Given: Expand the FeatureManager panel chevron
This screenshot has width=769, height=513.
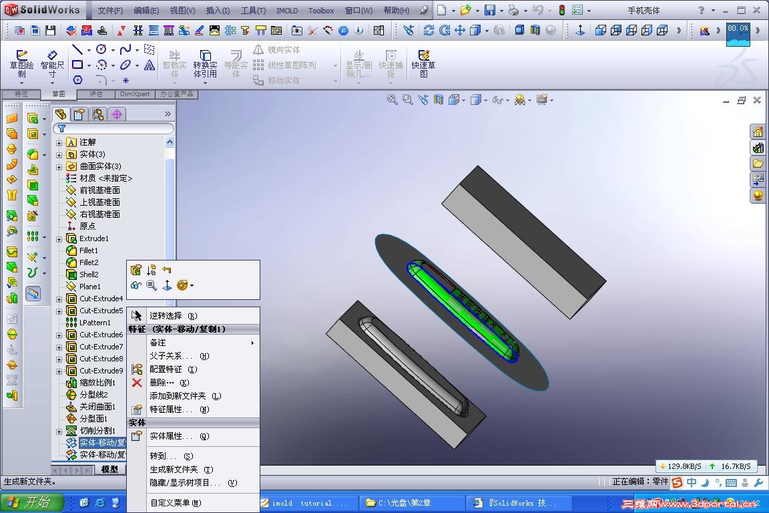Looking at the screenshot, I should (168, 114).
